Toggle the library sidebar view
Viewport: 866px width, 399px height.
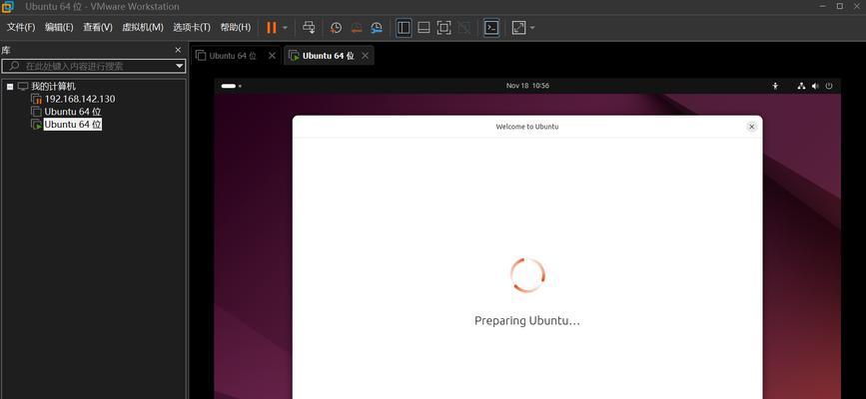(404, 28)
